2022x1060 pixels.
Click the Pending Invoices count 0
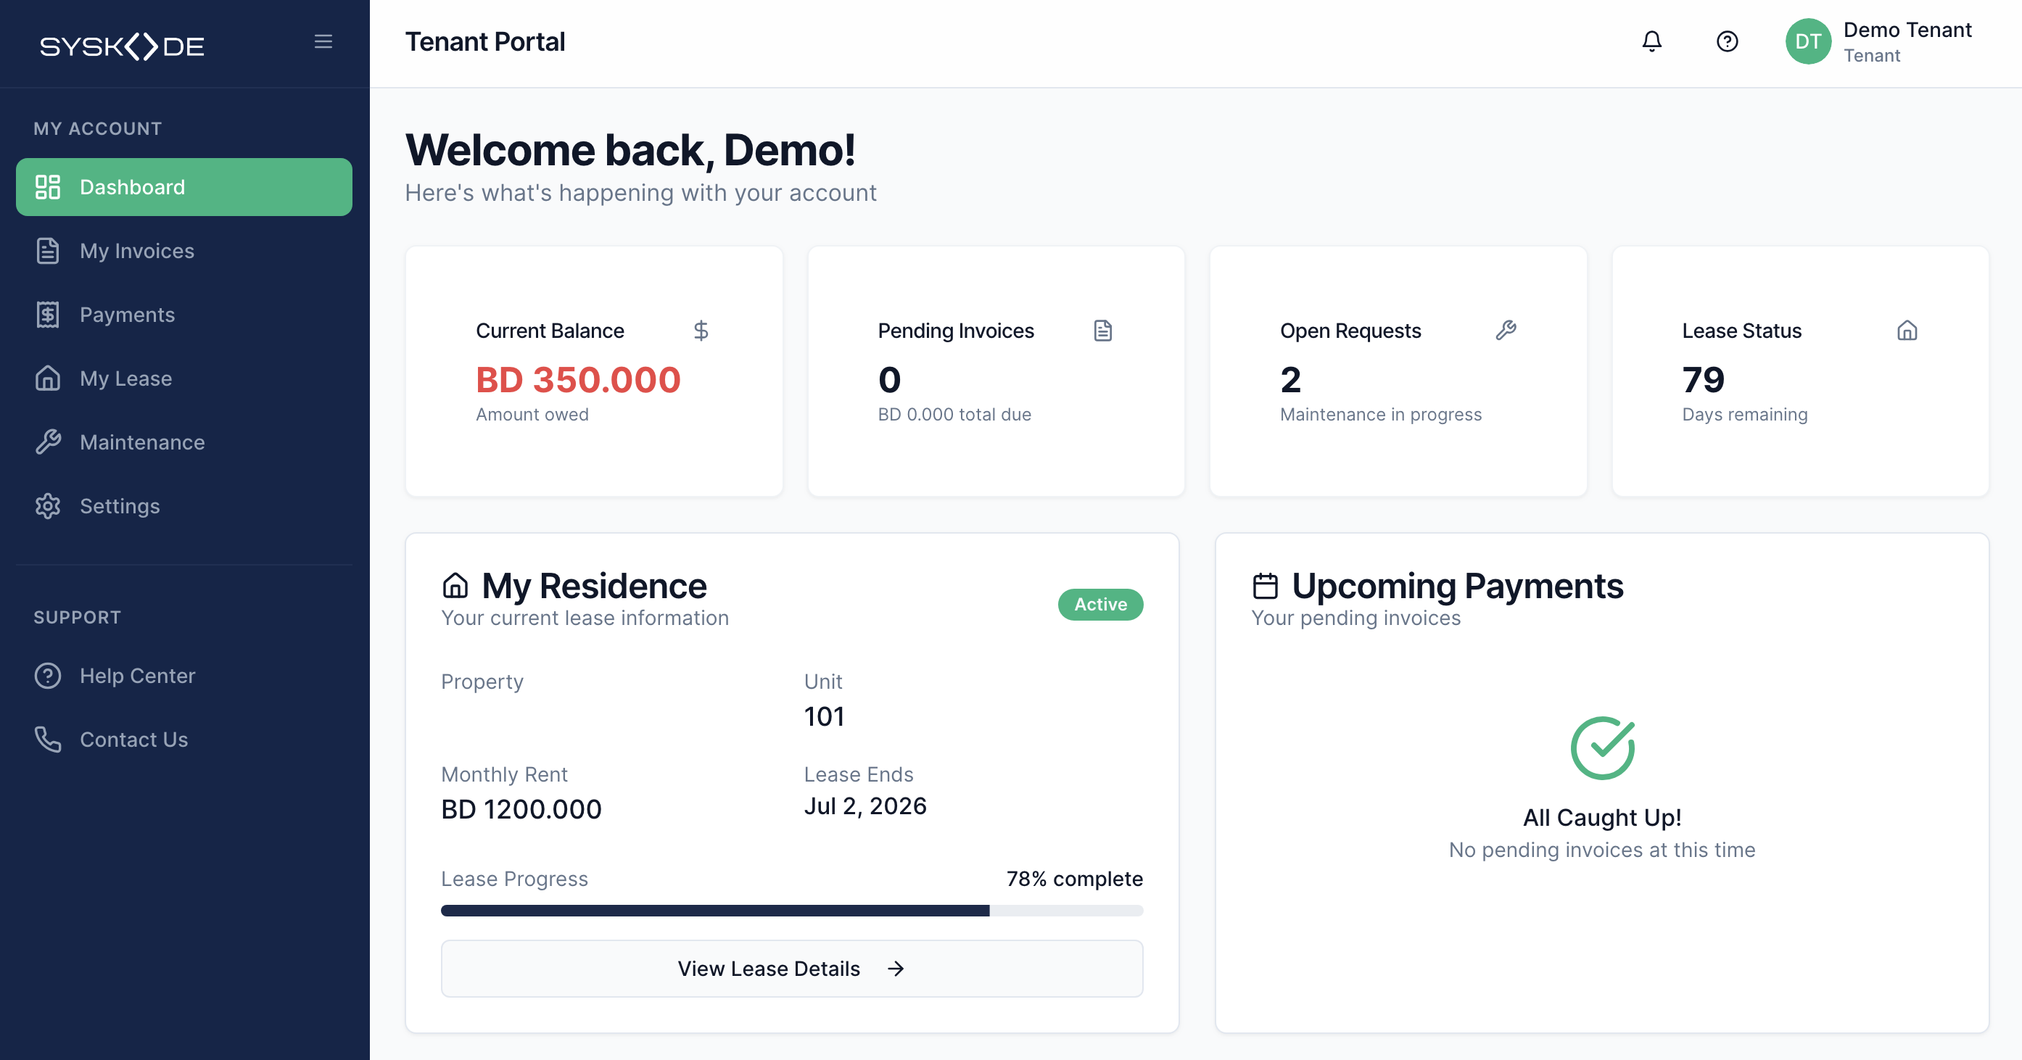coord(889,380)
